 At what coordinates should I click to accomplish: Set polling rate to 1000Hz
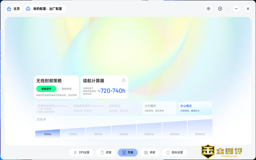tap(124, 132)
